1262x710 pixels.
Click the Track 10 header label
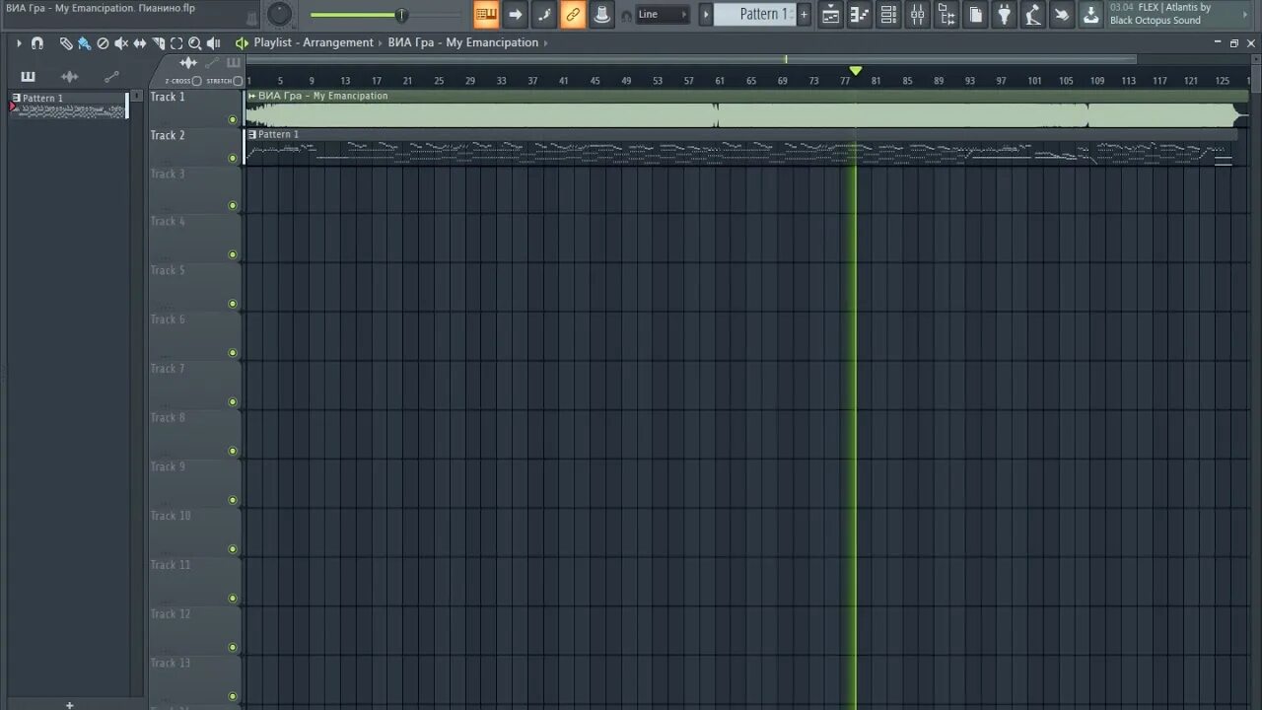170,516
